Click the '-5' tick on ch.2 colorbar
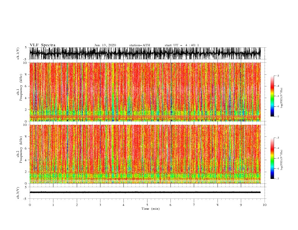Image resolution: width=298 pixels, height=230 pixels. (x=278, y=158)
